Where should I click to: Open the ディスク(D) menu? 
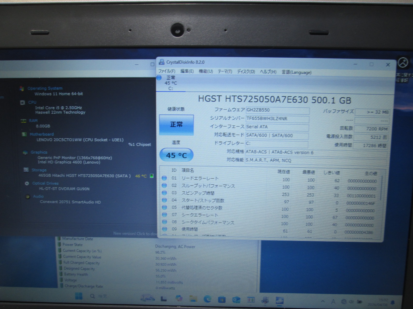(246, 72)
